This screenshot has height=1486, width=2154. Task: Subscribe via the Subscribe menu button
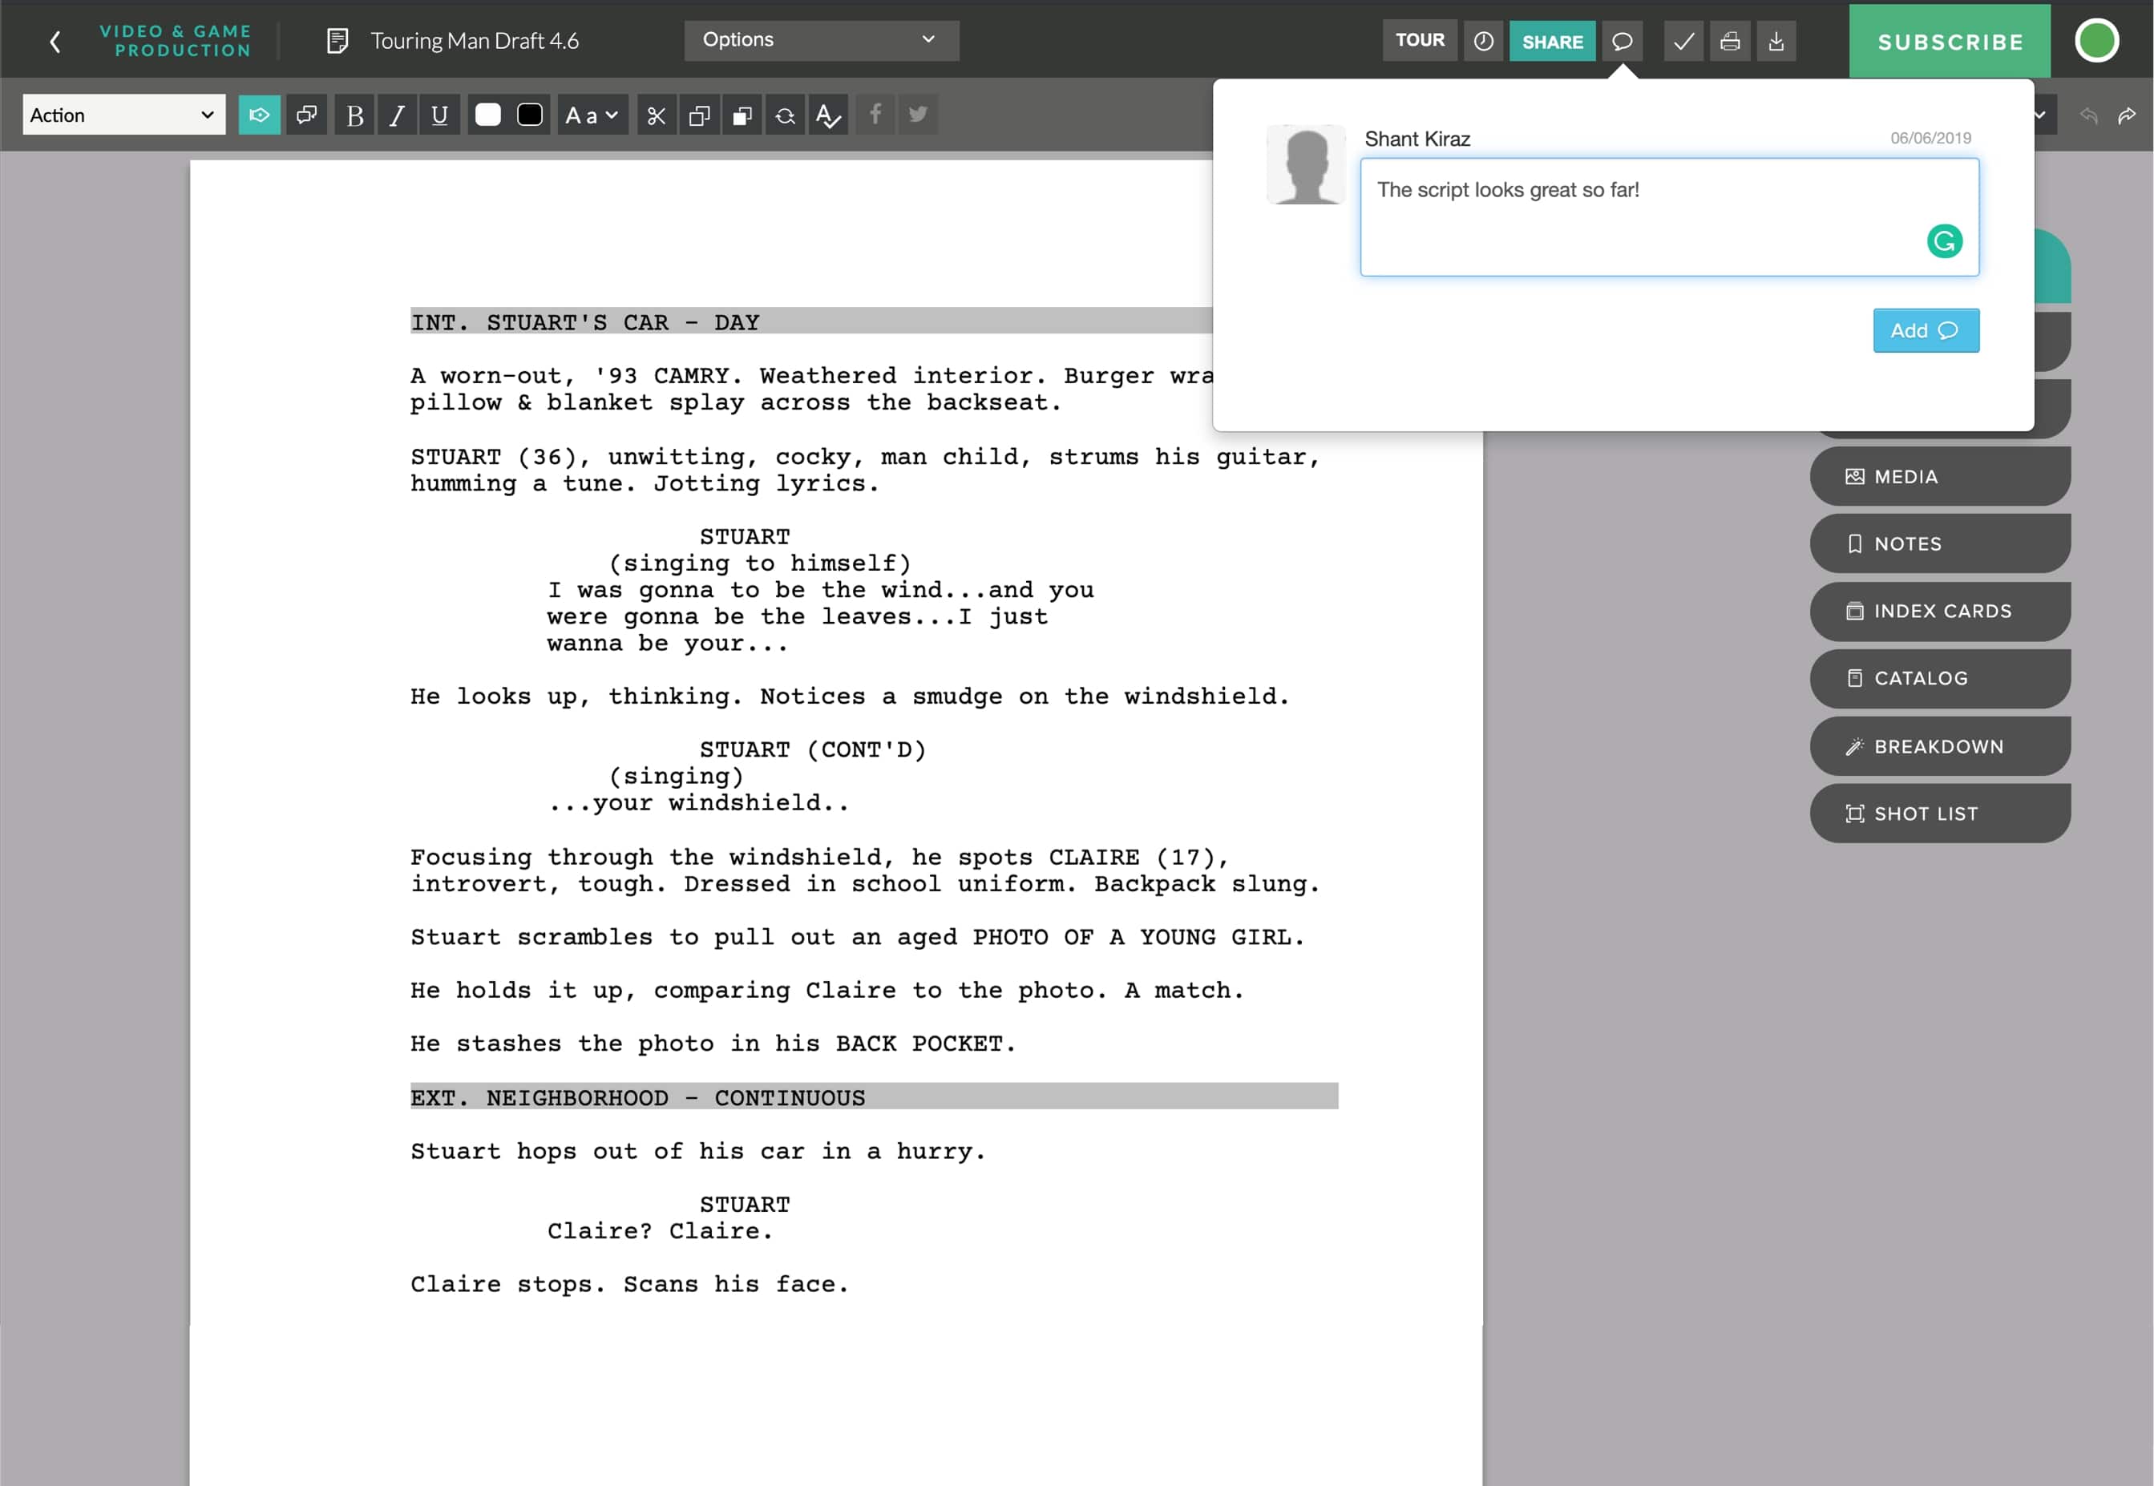(1951, 41)
